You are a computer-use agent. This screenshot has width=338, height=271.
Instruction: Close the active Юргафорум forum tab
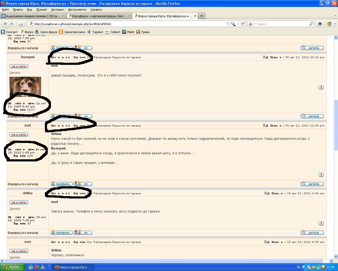pyautogui.click(x=195, y=16)
